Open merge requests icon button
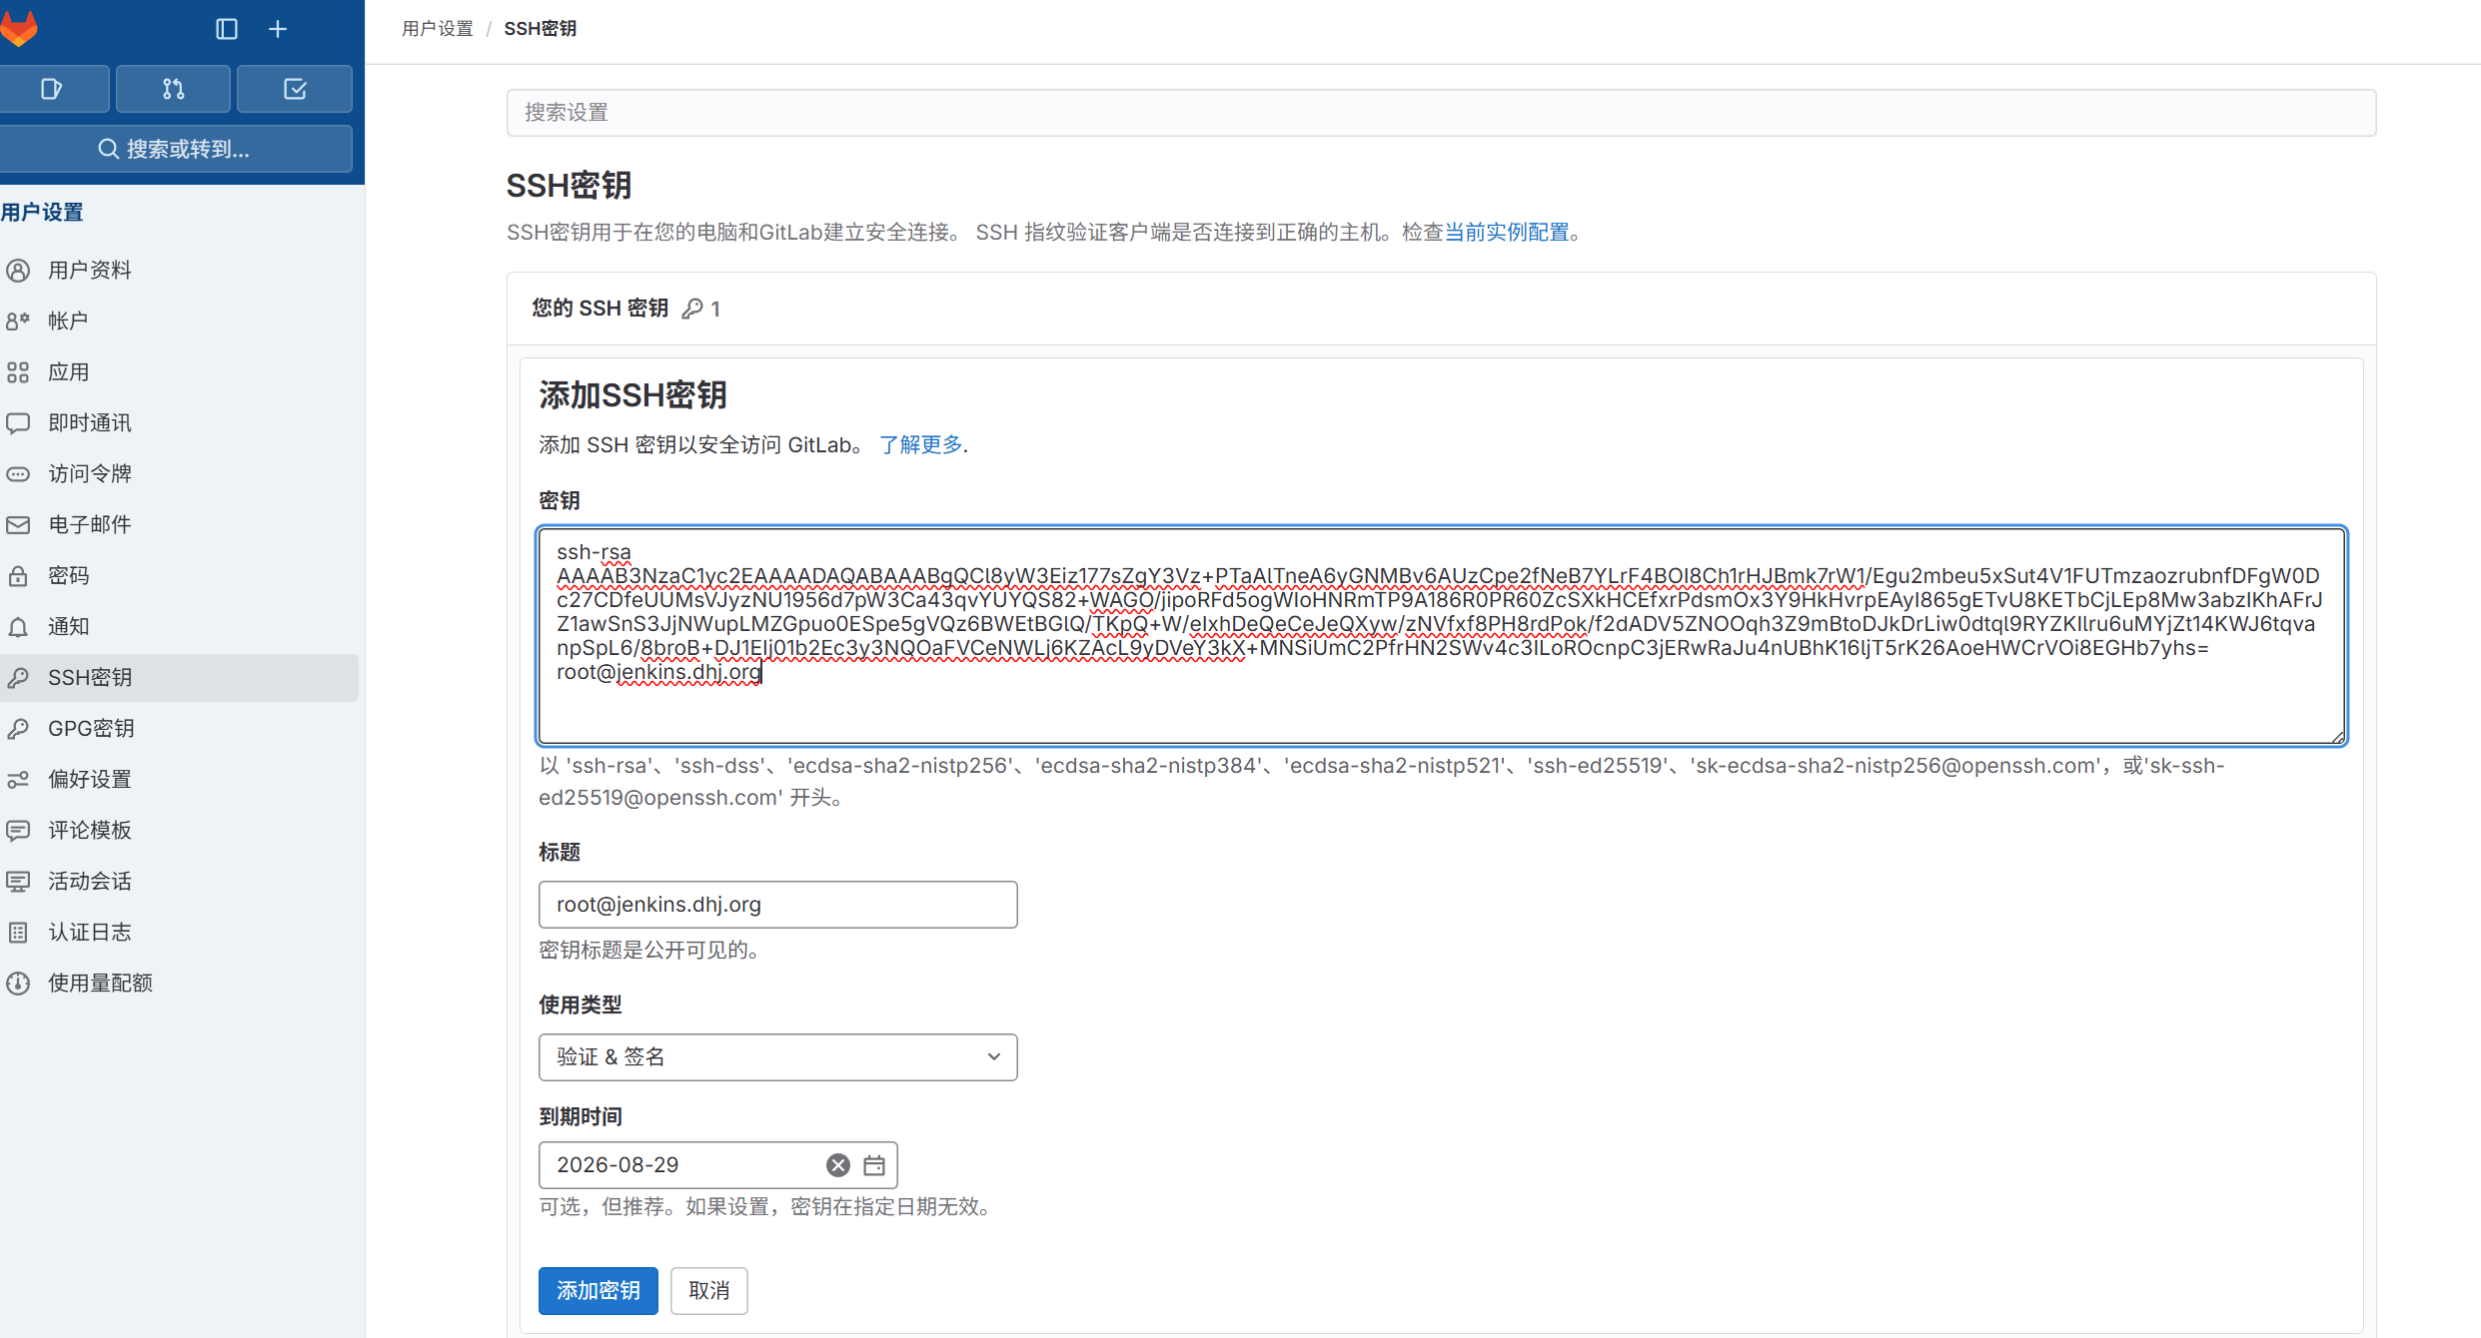Image resolution: width=2481 pixels, height=1338 pixels. tap(174, 89)
